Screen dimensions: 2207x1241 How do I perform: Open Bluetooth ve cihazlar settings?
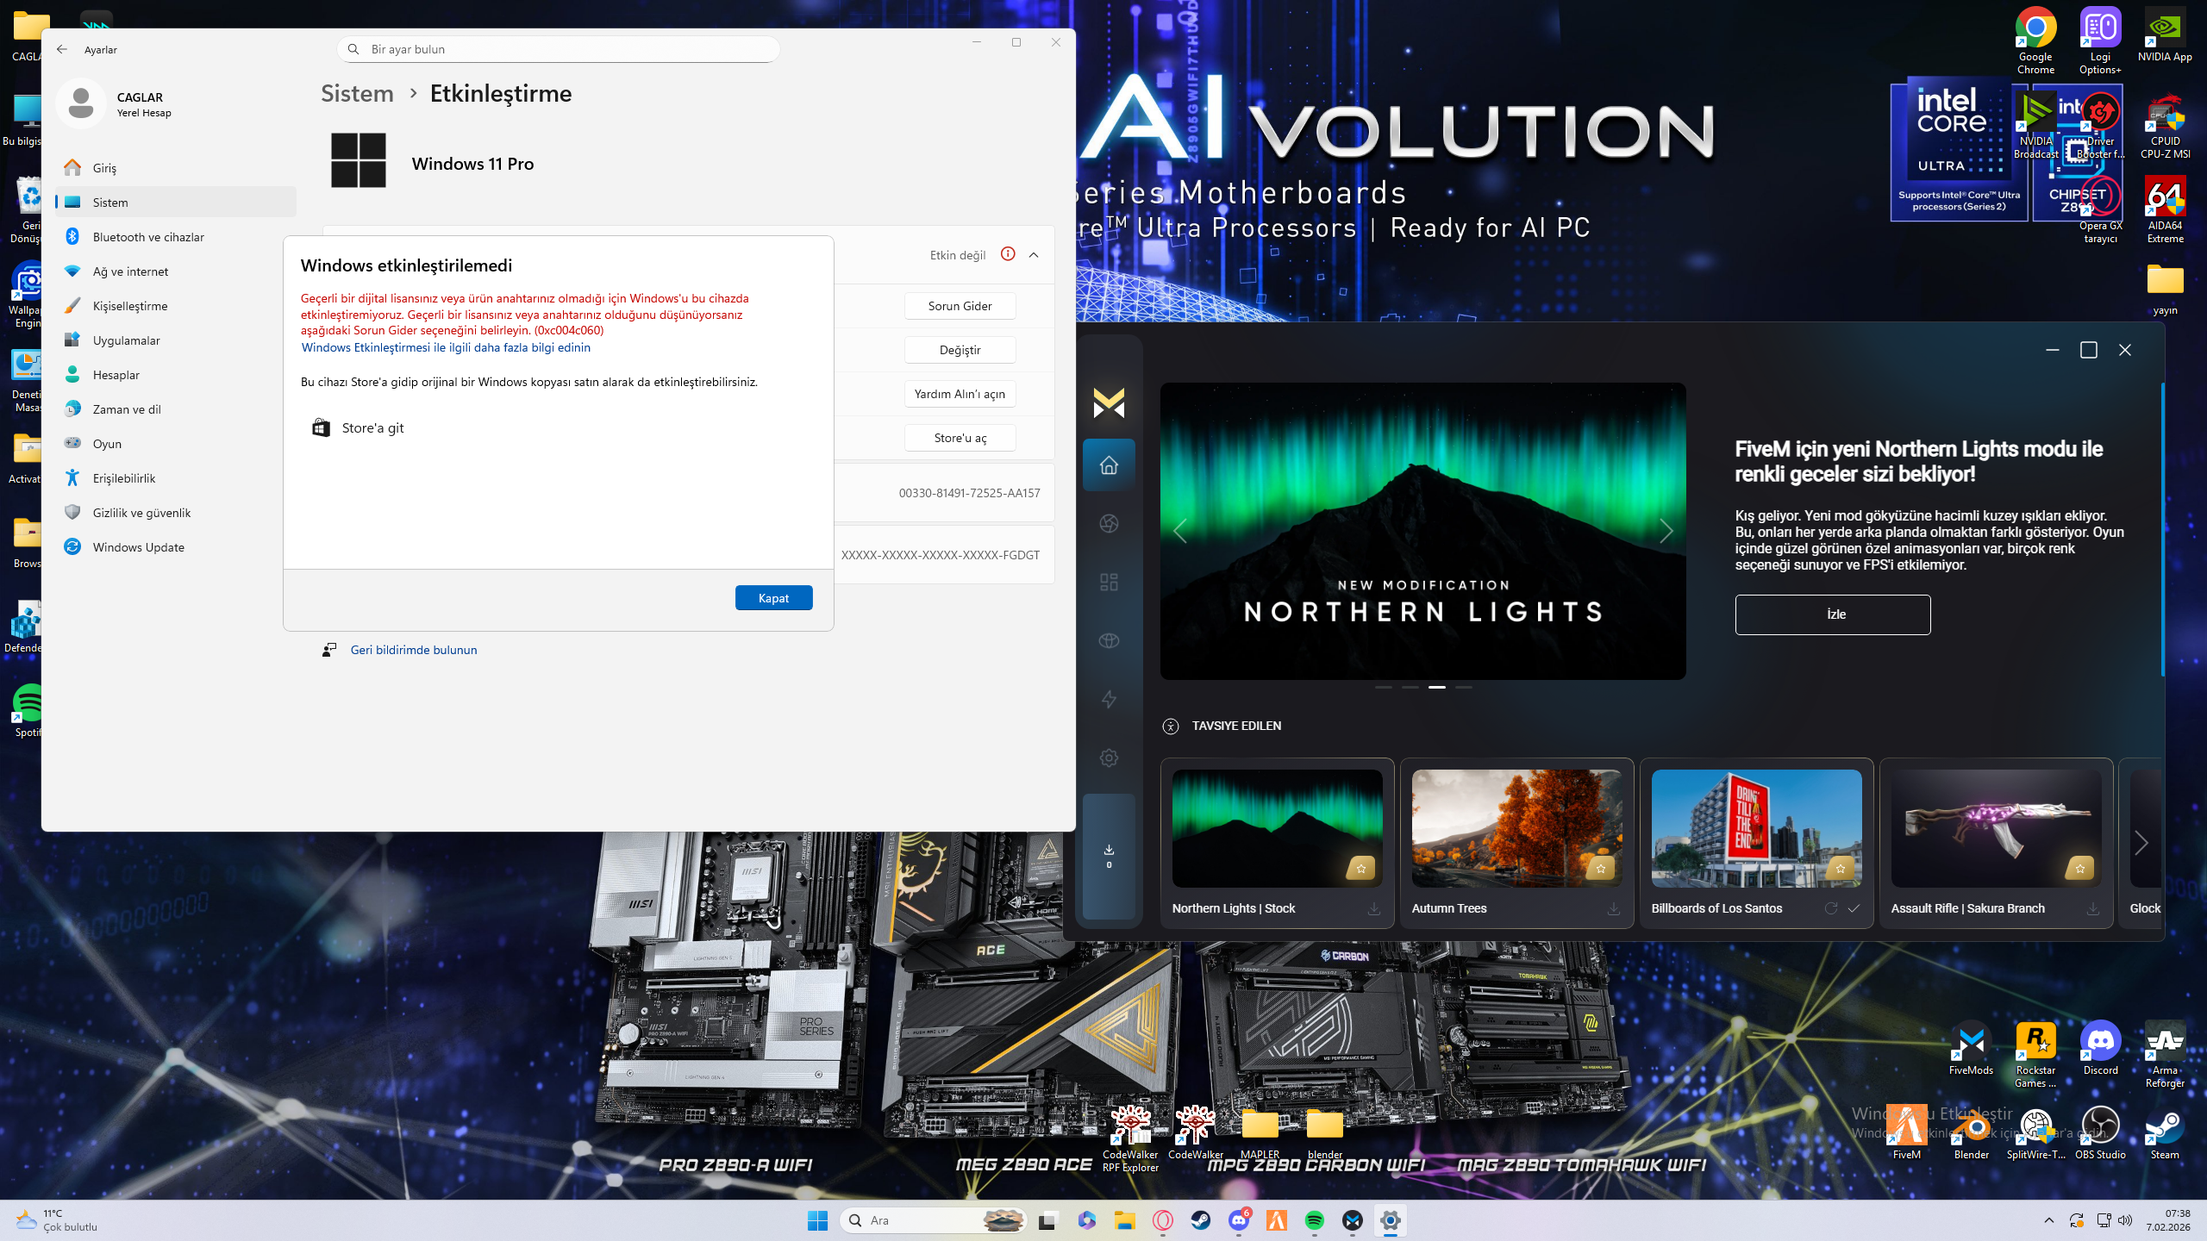click(x=176, y=237)
